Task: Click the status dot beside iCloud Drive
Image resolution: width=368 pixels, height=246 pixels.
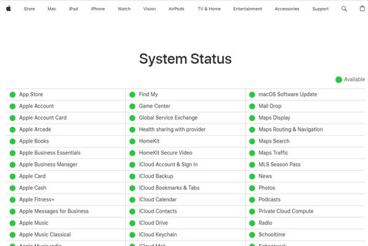Action: [x=132, y=223]
